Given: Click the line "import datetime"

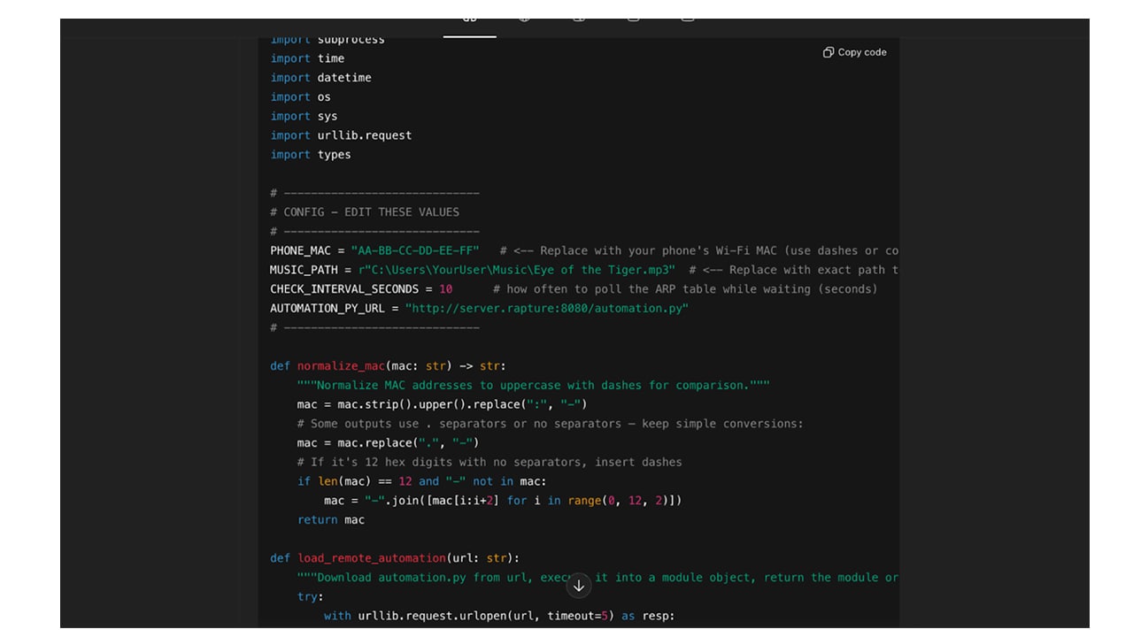Looking at the screenshot, I should point(321,78).
